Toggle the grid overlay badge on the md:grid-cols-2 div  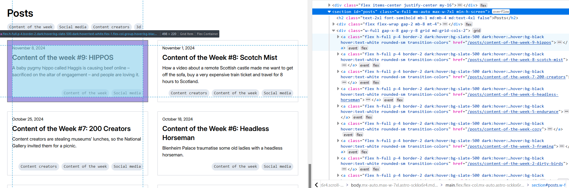[x=477, y=31]
